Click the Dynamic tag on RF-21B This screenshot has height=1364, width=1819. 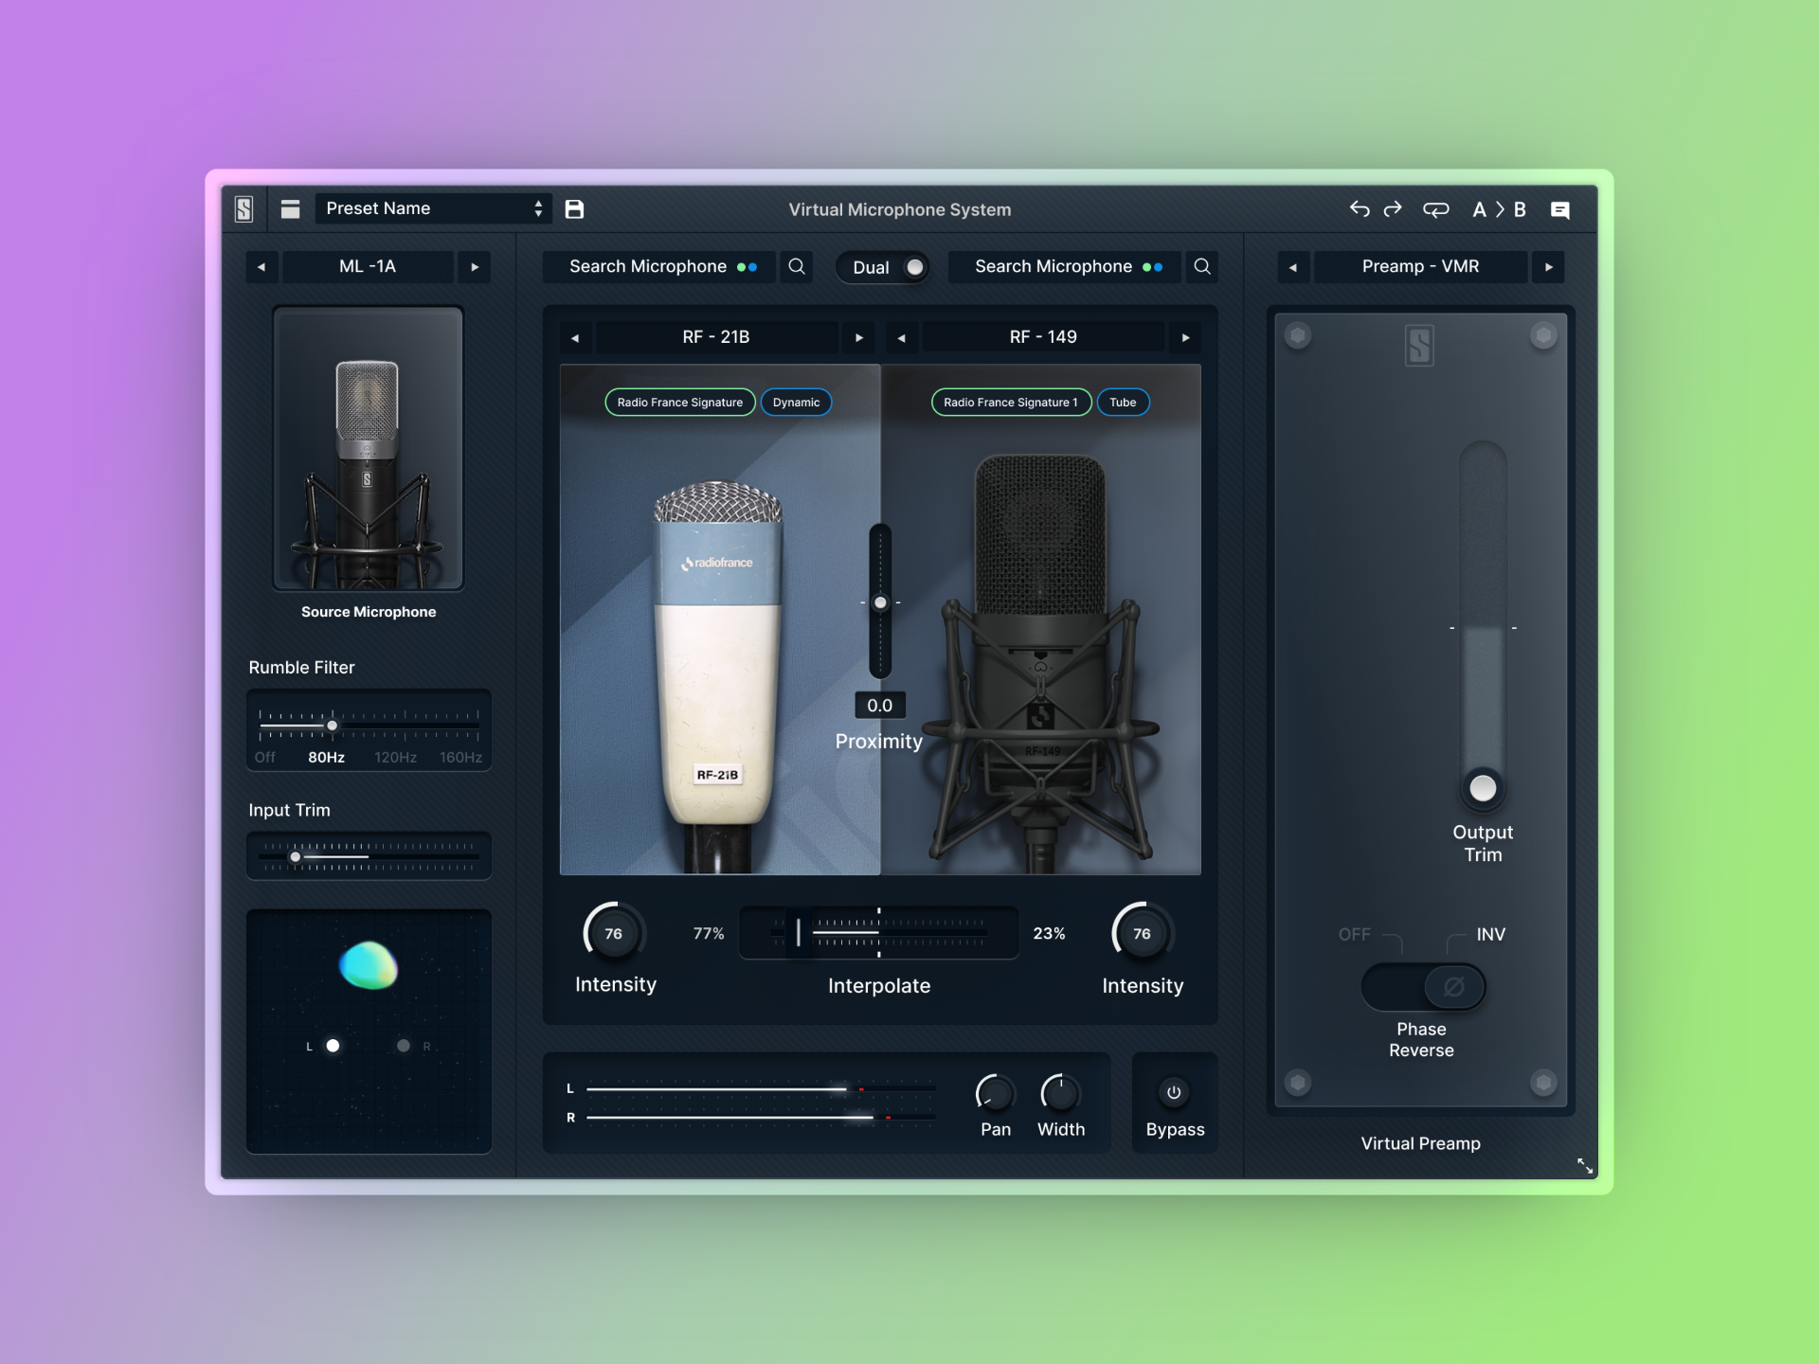(796, 403)
